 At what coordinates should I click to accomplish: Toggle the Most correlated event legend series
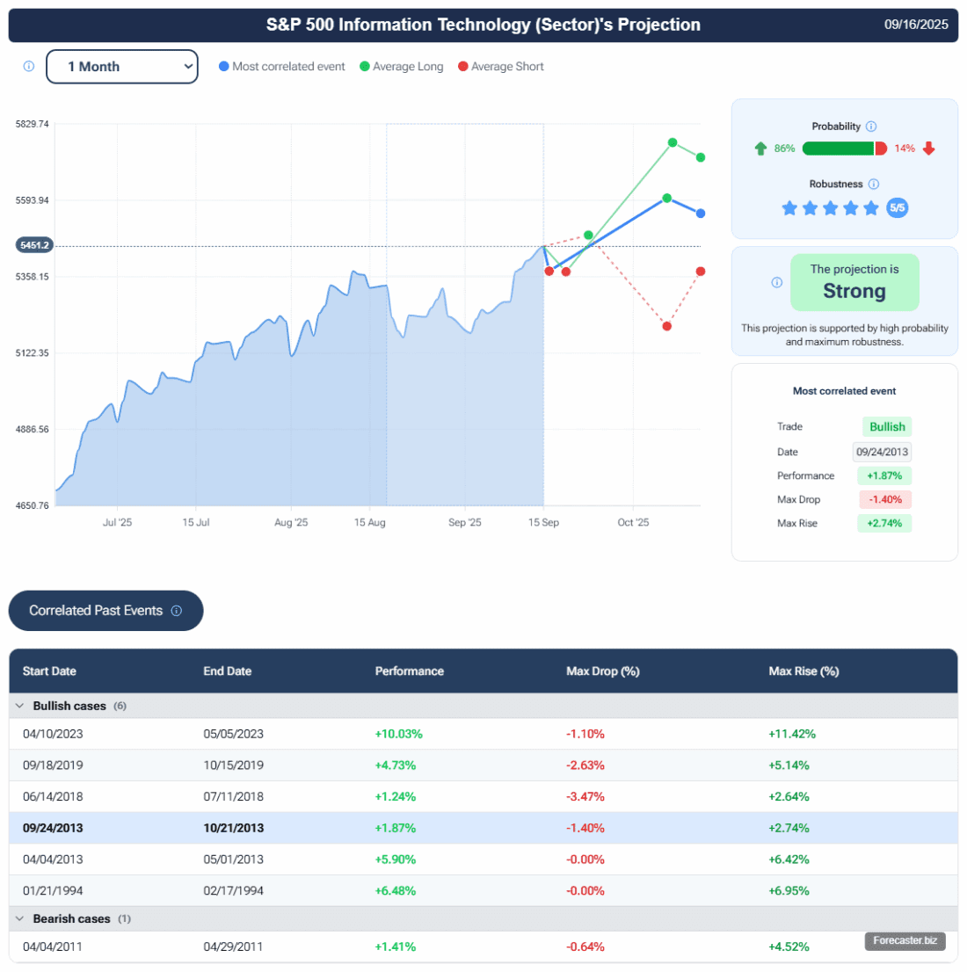[281, 67]
